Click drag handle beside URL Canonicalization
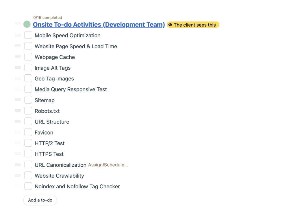The height and width of the screenshot is (217, 289). coord(18,164)
